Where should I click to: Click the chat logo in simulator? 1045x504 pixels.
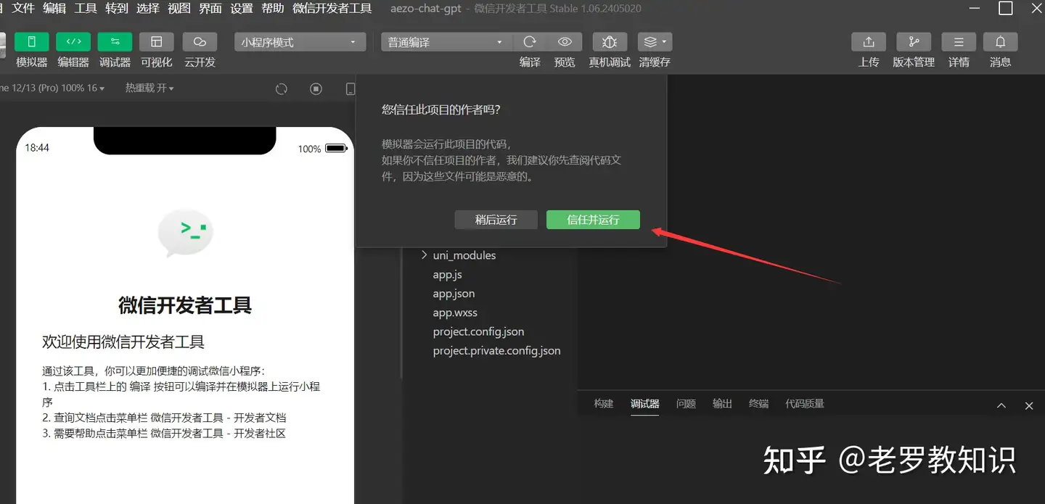tap(185, 234)
